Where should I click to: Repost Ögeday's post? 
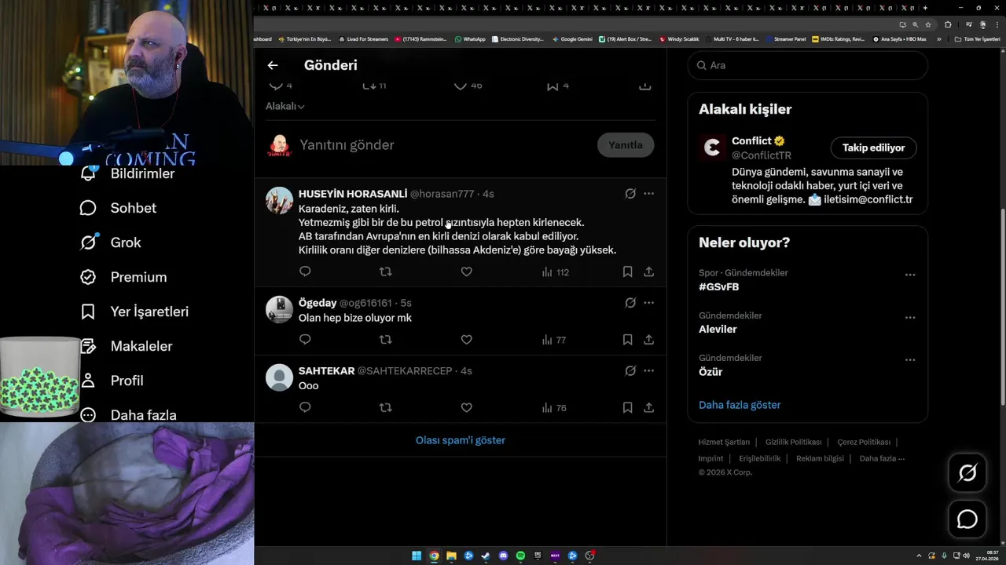[386, 340]
